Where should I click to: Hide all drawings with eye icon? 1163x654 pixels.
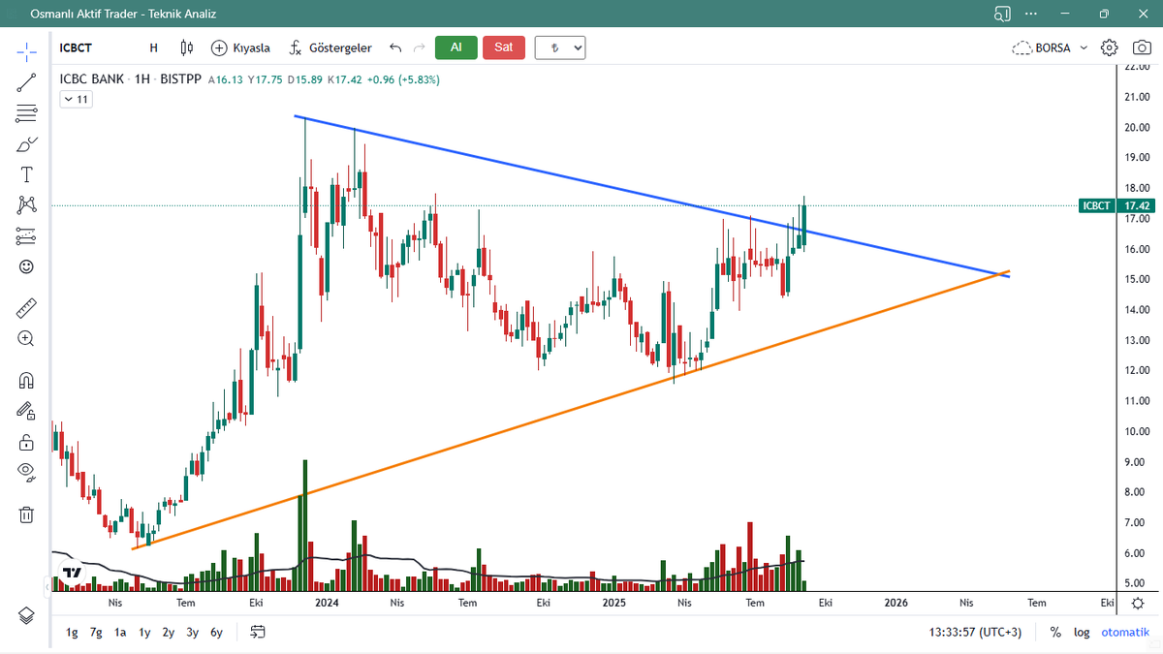coord(26,472)
